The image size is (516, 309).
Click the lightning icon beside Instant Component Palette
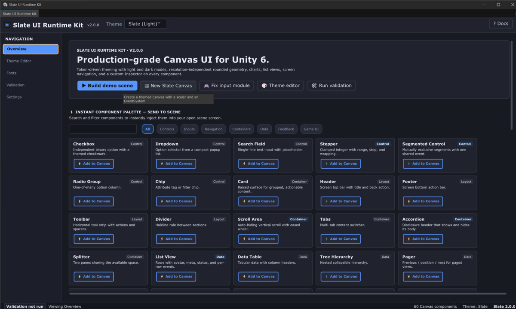(71, 112)
